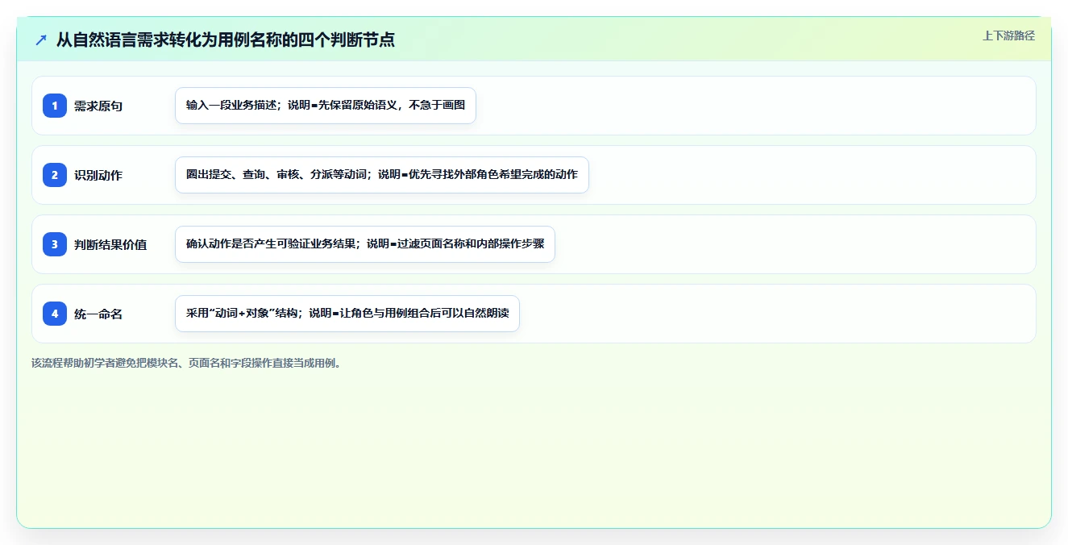Open the 确认动作是否产生可验证业务结果 description box
This screenshot has width=1068, height=545.
365,244
